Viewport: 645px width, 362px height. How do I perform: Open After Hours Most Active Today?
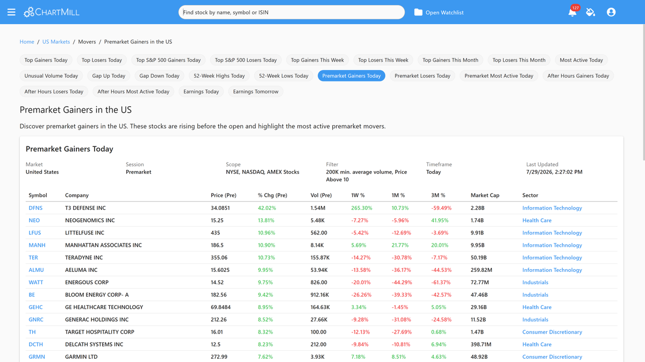133,91
